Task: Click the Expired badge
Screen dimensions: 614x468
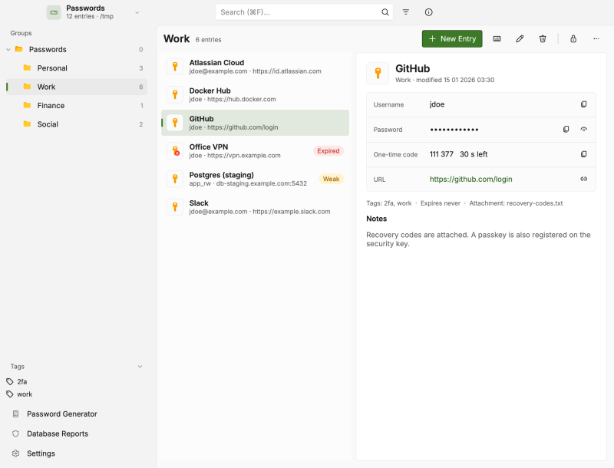Action: coord(328,151)
